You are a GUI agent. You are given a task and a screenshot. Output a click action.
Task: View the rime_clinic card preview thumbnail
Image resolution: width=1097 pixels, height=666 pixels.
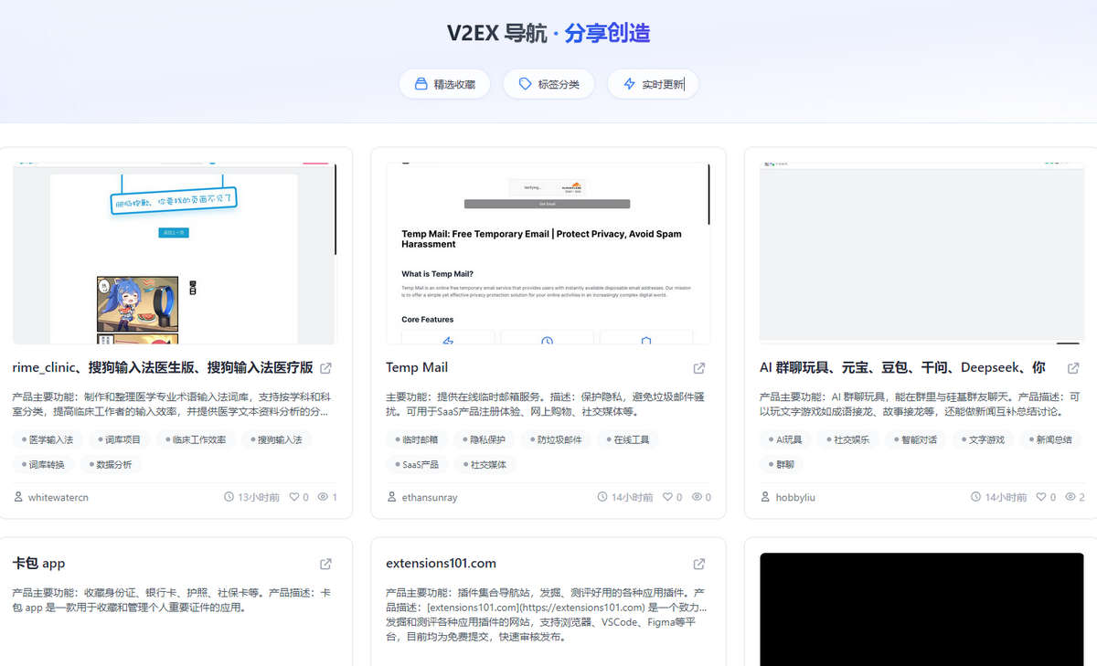(x=175, y=253)
